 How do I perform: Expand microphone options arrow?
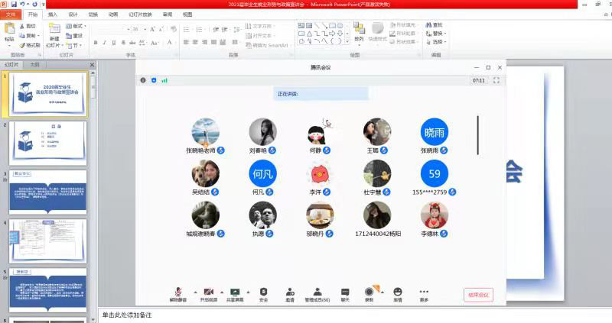pos(196,292)
